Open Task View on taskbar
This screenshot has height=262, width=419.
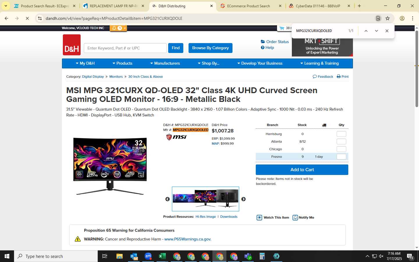105,256
